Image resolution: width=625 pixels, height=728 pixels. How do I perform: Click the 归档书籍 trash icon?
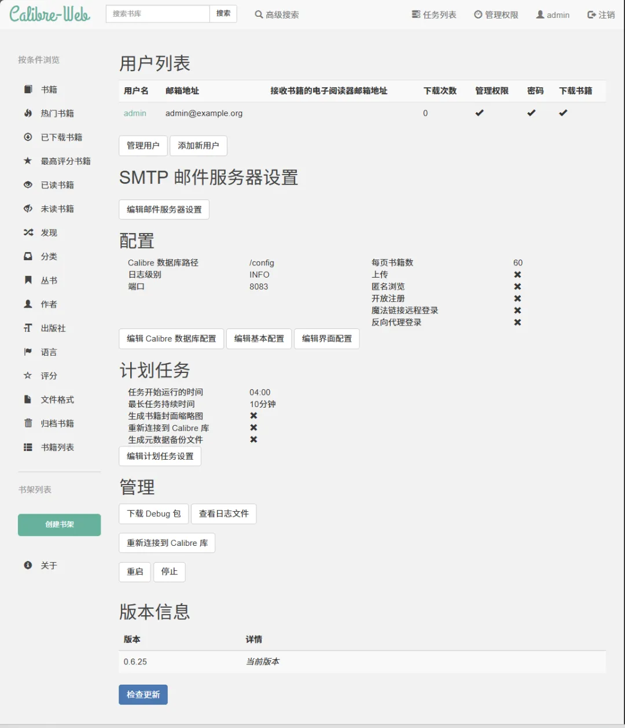click(x=28, y=423)
